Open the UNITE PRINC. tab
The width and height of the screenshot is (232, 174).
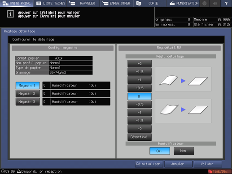[x=17, y=3]
